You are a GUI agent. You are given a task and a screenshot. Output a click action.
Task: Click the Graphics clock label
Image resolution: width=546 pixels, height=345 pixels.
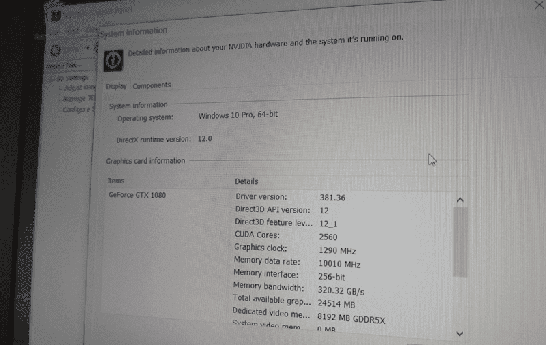[261, 247]
